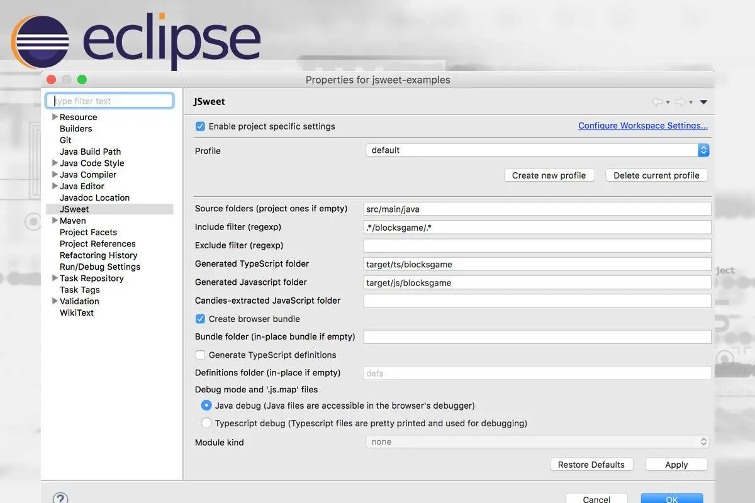Expand the Java Code Style node
755x503 pixels.
click(x=55, y=163)
